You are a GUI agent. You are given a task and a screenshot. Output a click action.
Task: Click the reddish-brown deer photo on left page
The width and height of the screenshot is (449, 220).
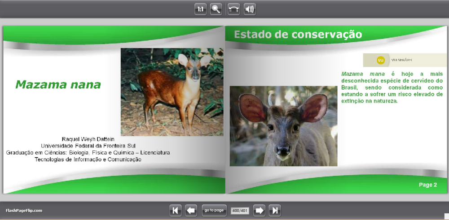point(172,92)
